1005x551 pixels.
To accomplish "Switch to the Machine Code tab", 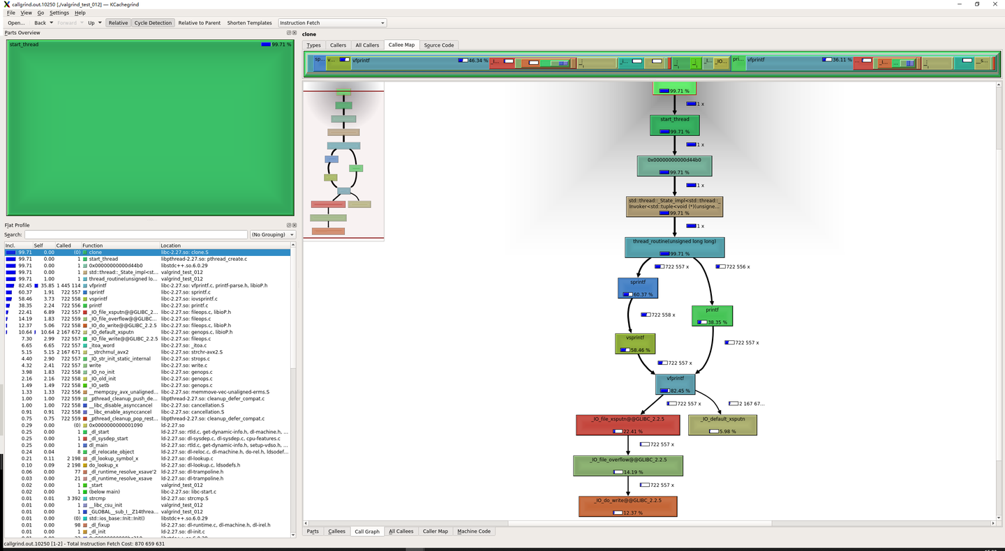I will point(474,531).
